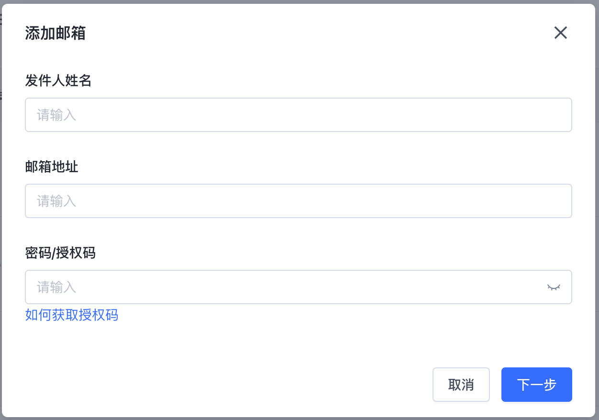Click the 发件人姓名 field label
599x420 pixels.
tap(58, 81)
